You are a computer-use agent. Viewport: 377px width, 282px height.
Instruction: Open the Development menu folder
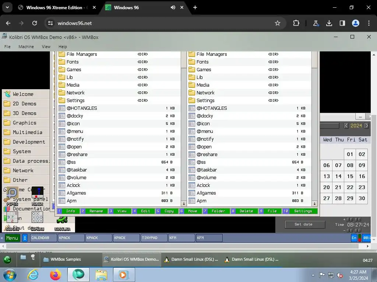(26, 142)
